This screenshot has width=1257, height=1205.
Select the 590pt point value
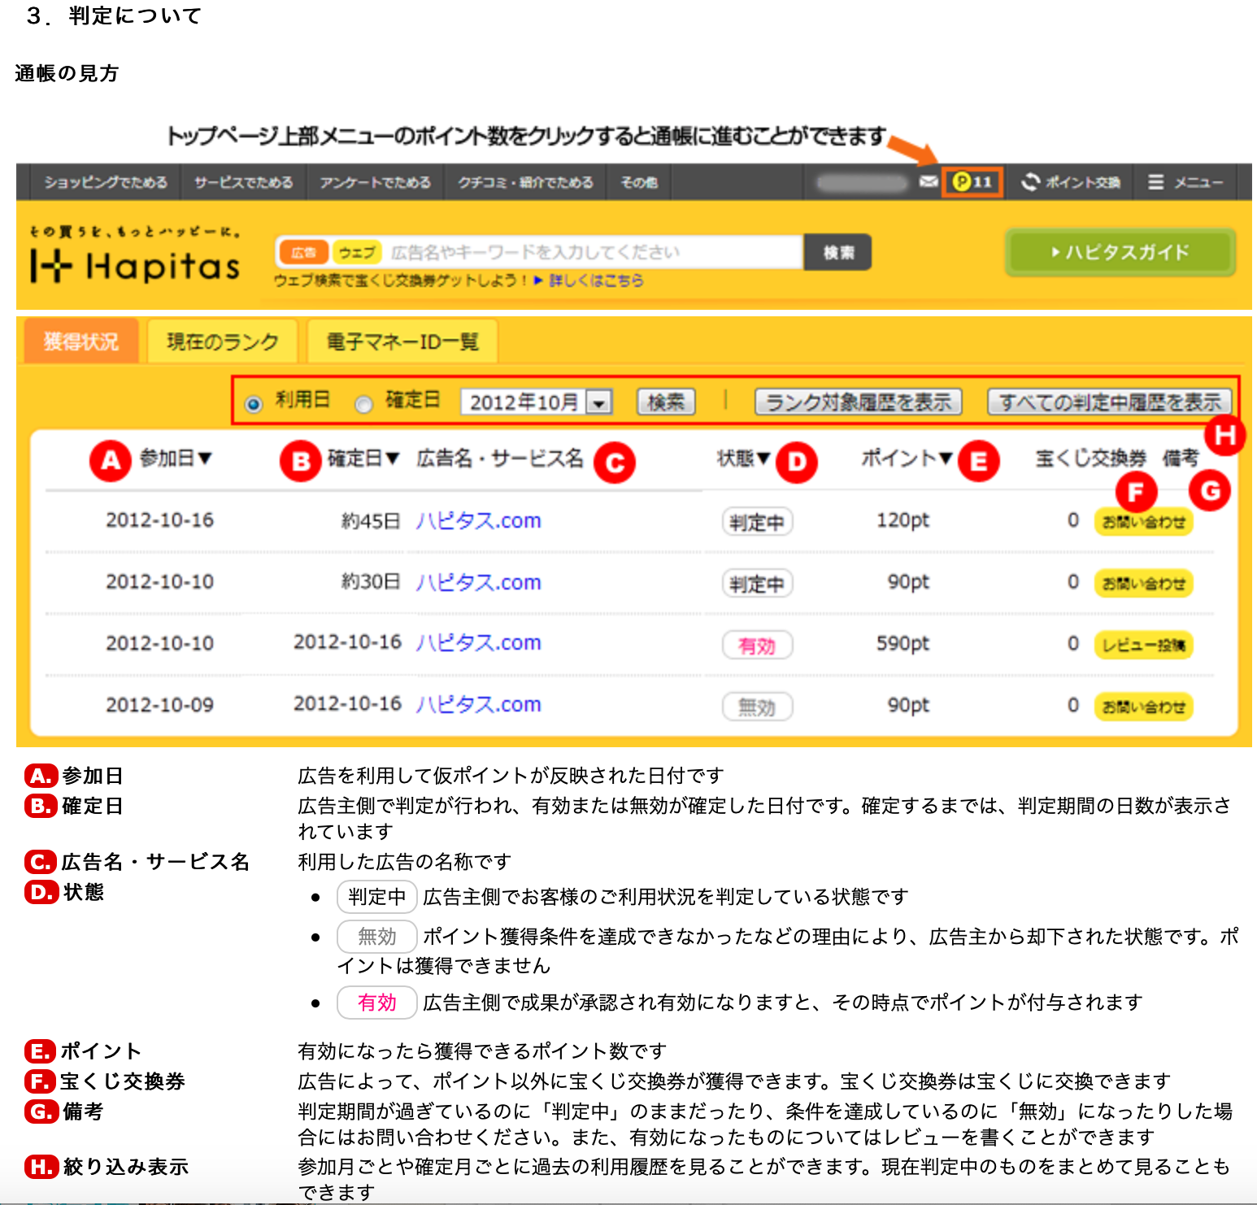coord(903,643)
